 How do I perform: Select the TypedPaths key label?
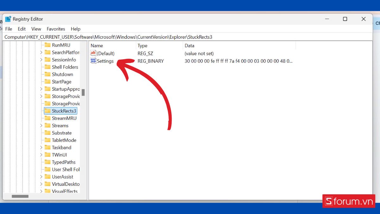64,162
